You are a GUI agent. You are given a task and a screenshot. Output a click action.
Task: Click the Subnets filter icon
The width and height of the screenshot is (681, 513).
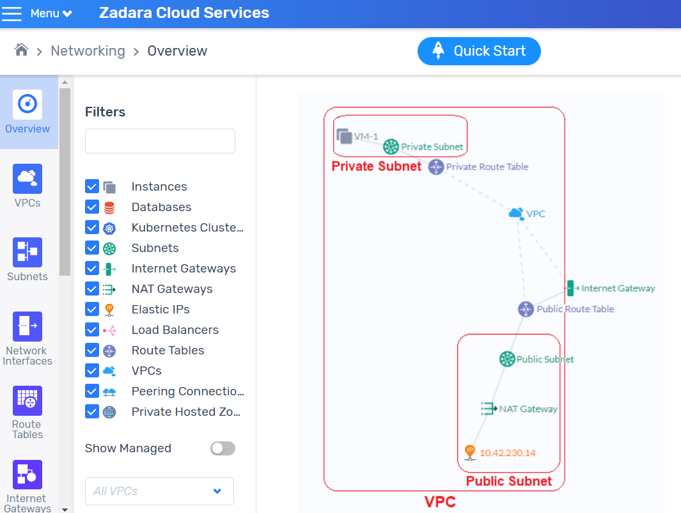coord(109,248)
